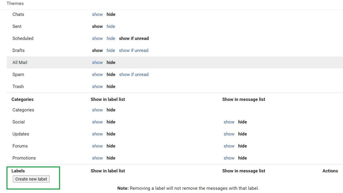Show Forums in the message list
The width and height of the screenshot is (343, 193).
click(229, 146)
